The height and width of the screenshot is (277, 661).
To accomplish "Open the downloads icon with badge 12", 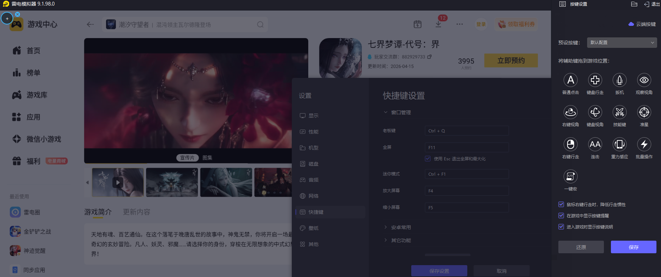I will coord(438,24).
